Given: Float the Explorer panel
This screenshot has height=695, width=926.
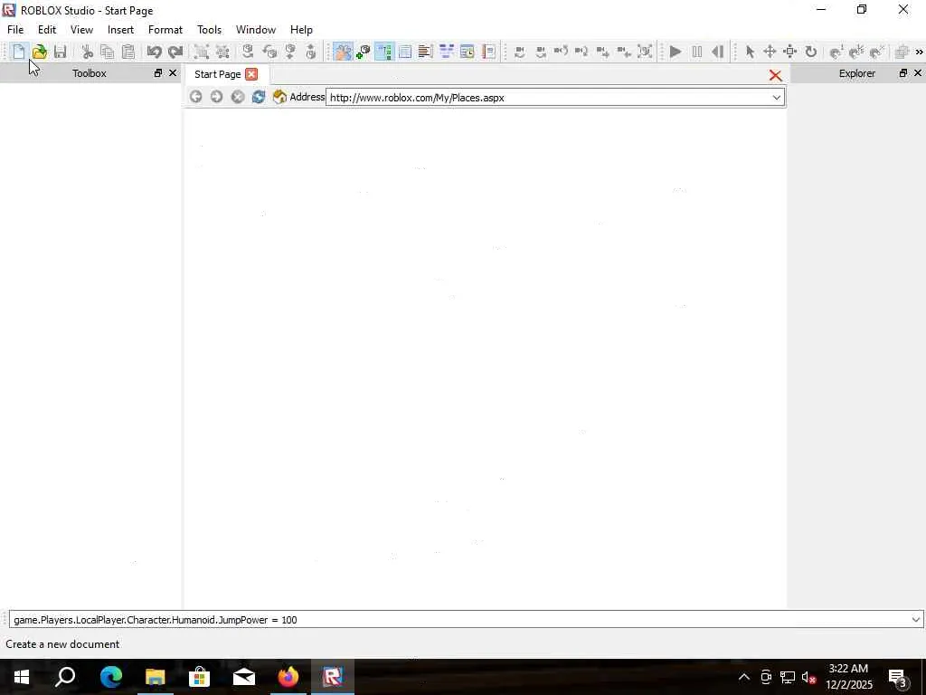Looking at the screenshot, I should 903,73.
